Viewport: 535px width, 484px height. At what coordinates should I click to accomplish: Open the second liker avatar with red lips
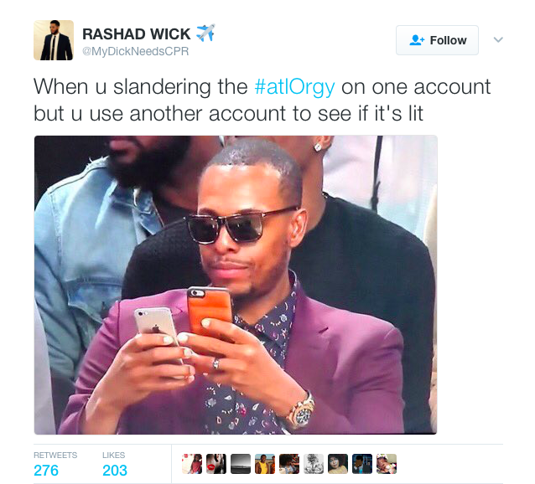pyautogui.click(x=216, y=464)
